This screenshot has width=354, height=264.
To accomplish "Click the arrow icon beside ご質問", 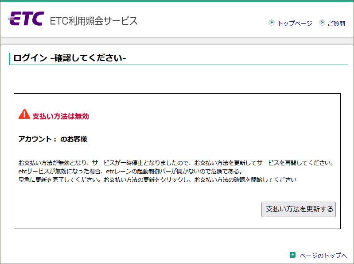I will pos(322,23).
